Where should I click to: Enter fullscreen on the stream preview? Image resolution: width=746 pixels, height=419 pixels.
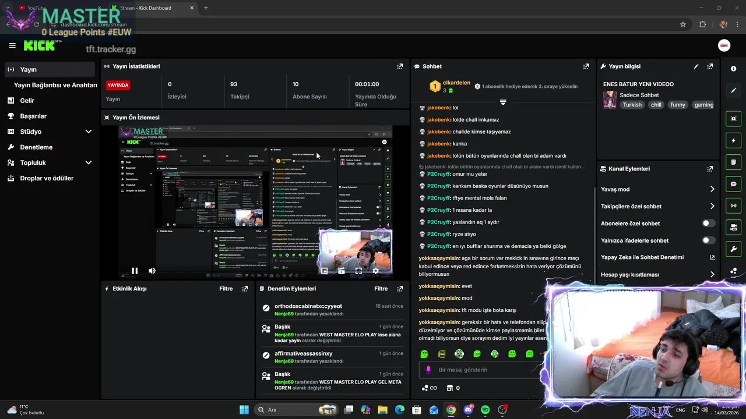(x=358, y=271)
